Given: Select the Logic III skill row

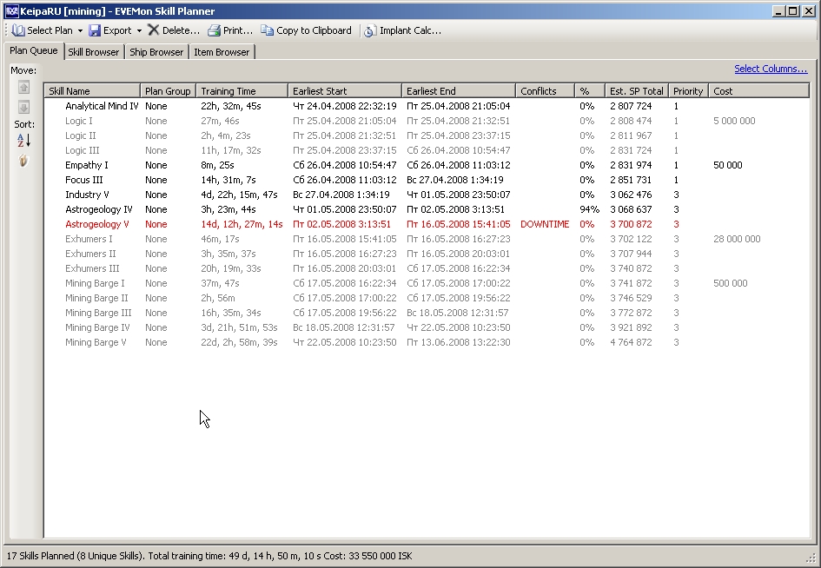Looking at the screenshot, I should (427, 150).
